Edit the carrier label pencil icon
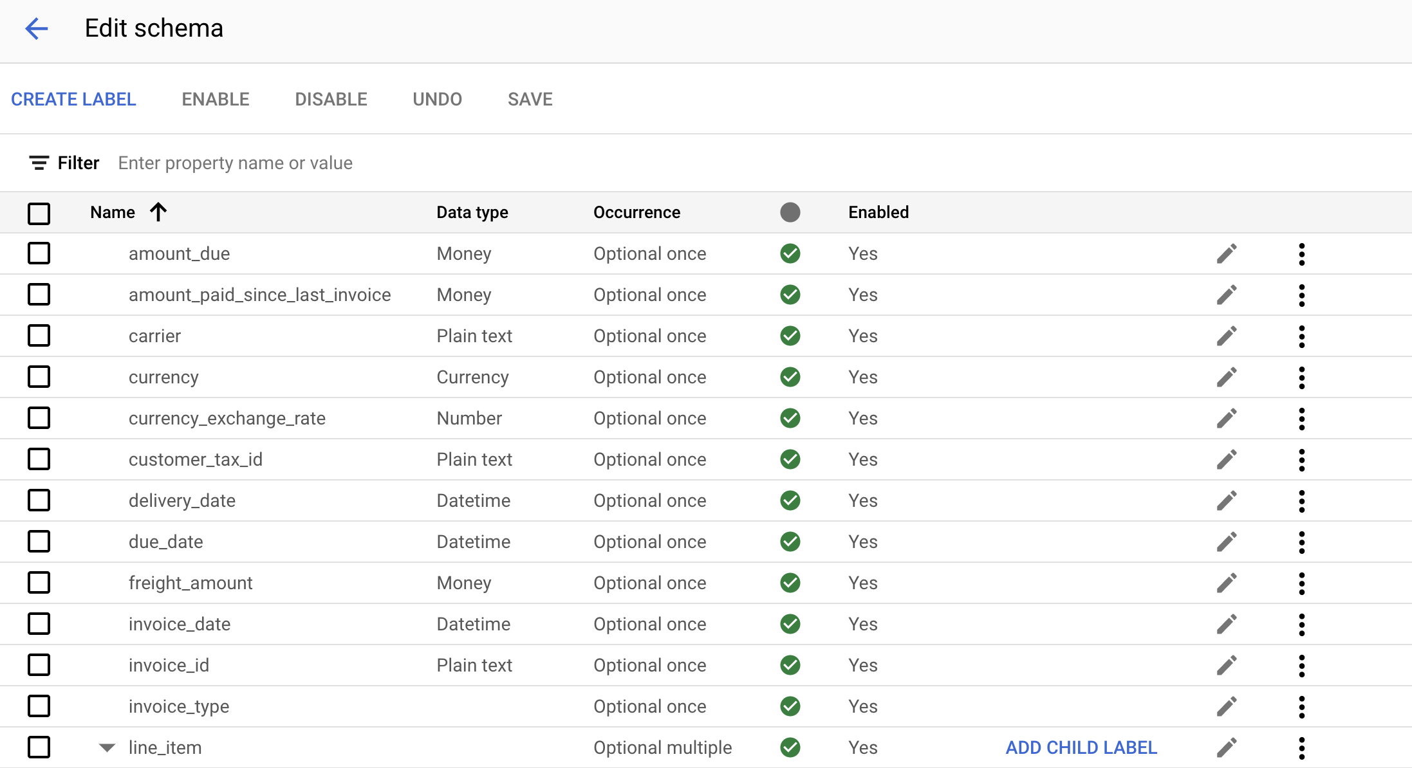1412x768 pixels. point(1227,336)
